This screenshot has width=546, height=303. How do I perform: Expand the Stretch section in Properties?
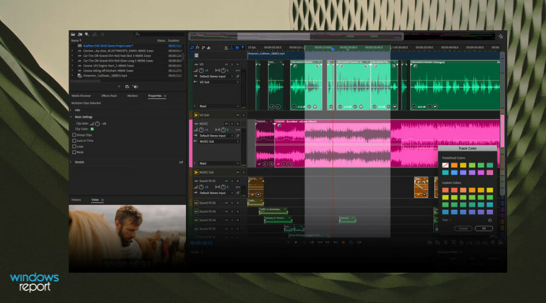pos(71,162)
